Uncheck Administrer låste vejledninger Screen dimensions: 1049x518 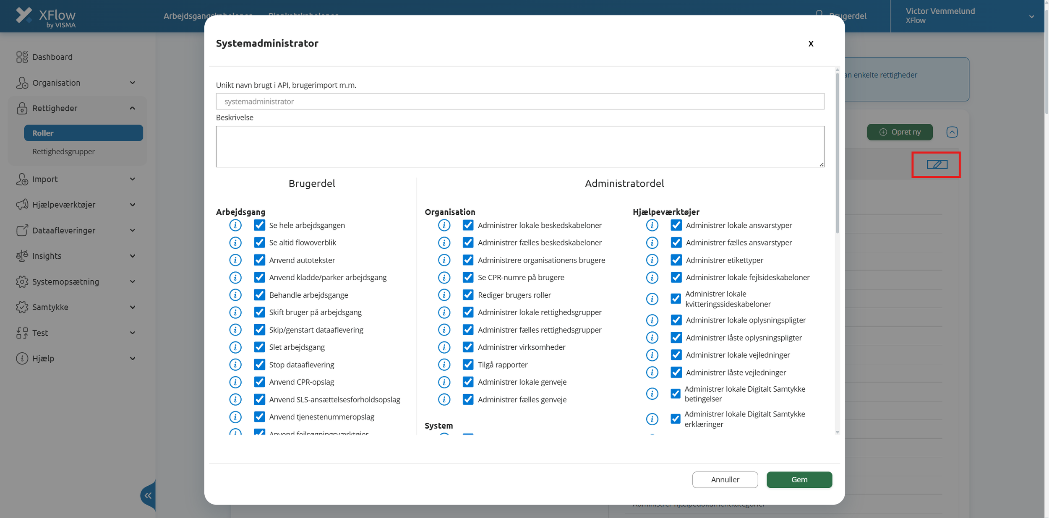(676, 372)
